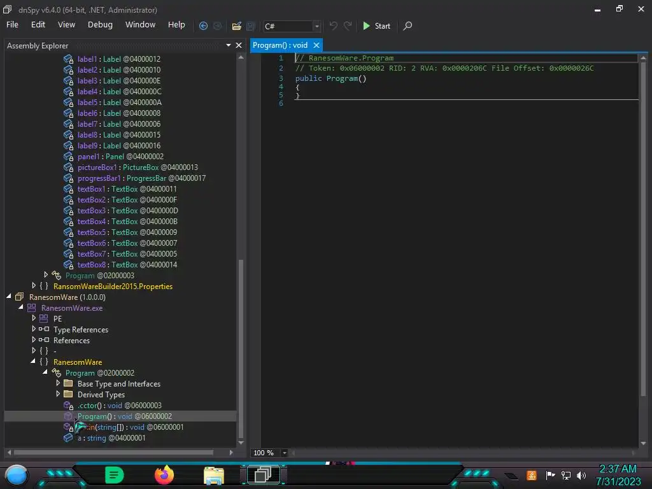Image resolution: width=652 pixels, height=489 pixels.
Task: Click the Navigate Forward arrow icon
Action: click(x=218, y=25)
